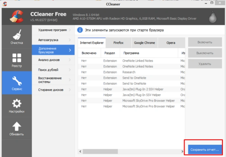Open Анализ дисков menu item
This screenshot has width=226, height=157.
[x=53, y=60]
